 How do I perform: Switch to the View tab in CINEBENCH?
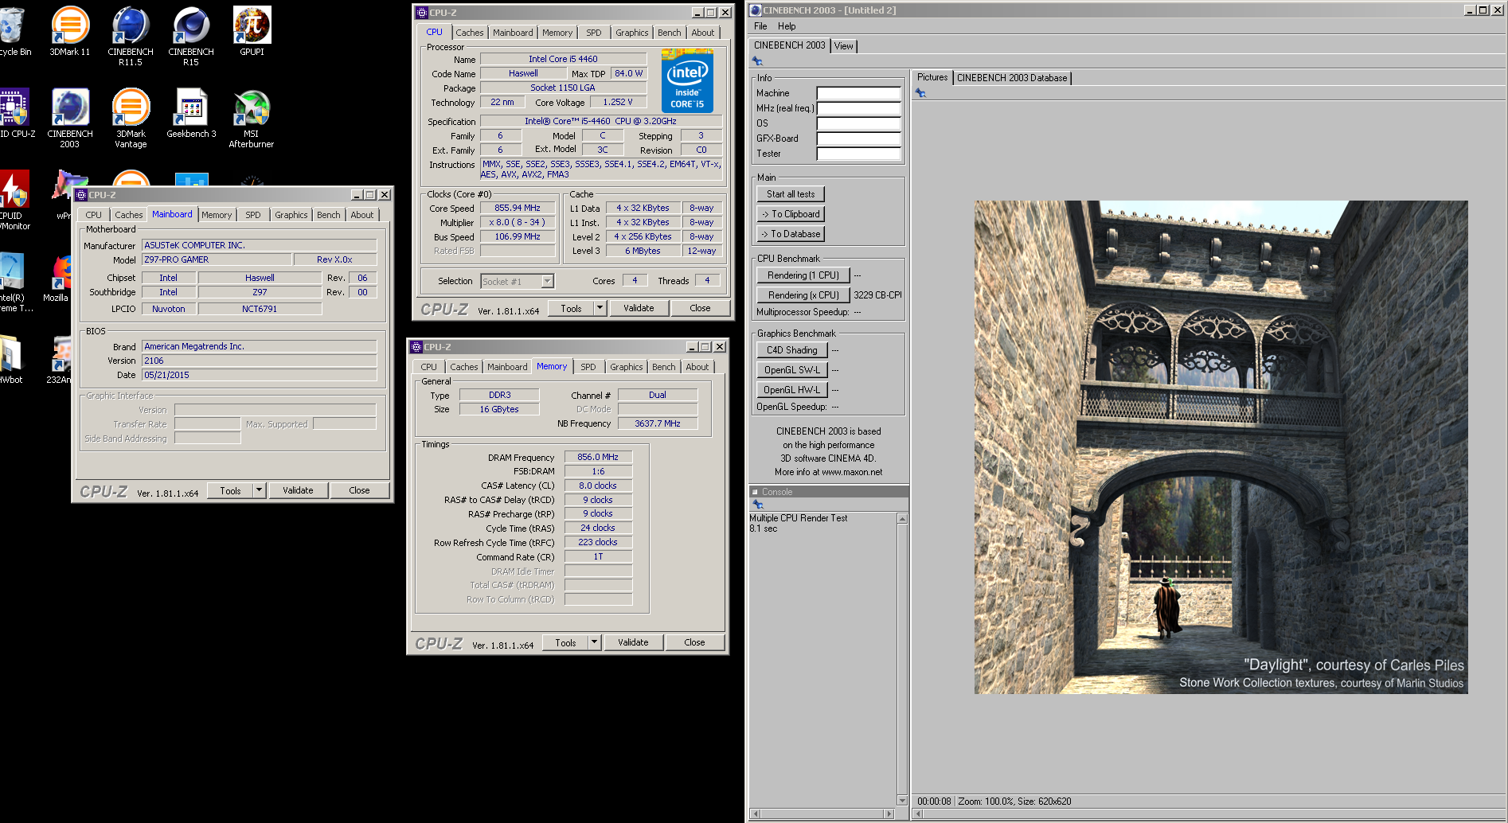point(843,46)
